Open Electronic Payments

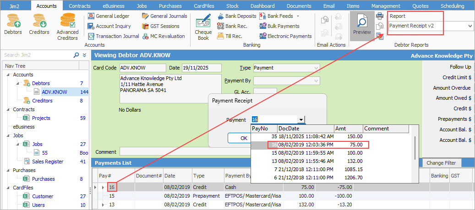coord(285,36)
